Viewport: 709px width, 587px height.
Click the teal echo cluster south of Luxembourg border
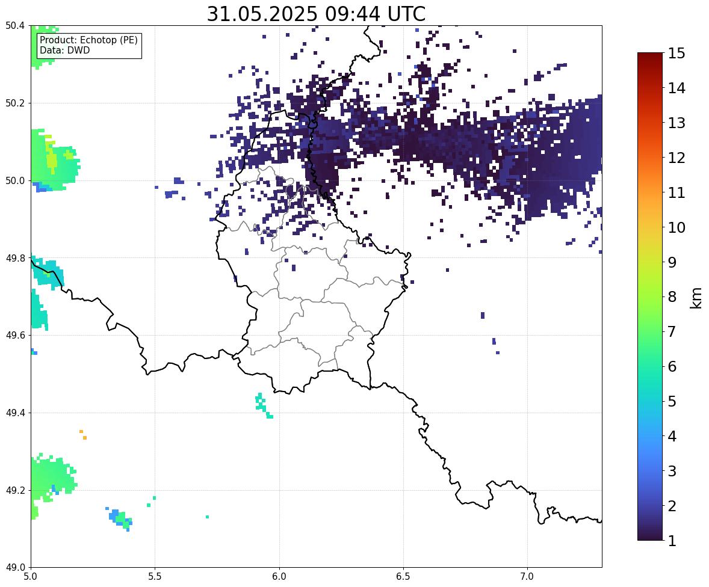(x=264, y=406)
